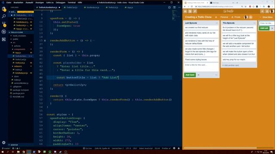Click the Private visibility button
The image size is (275, 154).
point(236,17)
